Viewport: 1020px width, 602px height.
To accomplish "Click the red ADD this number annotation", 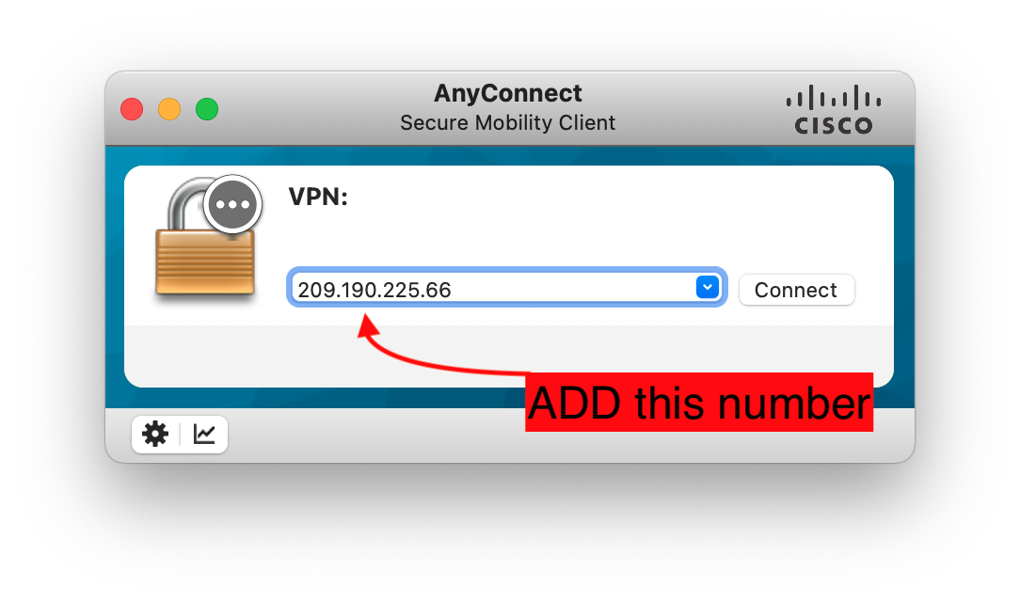I will tap(699, 403).
